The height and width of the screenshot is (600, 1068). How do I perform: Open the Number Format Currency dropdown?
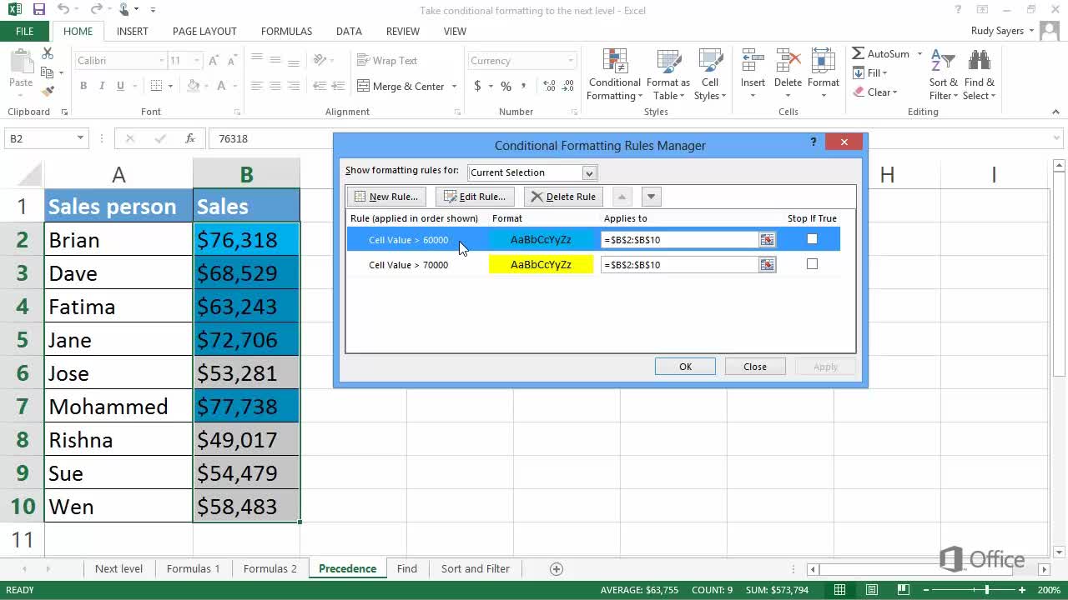571,61
